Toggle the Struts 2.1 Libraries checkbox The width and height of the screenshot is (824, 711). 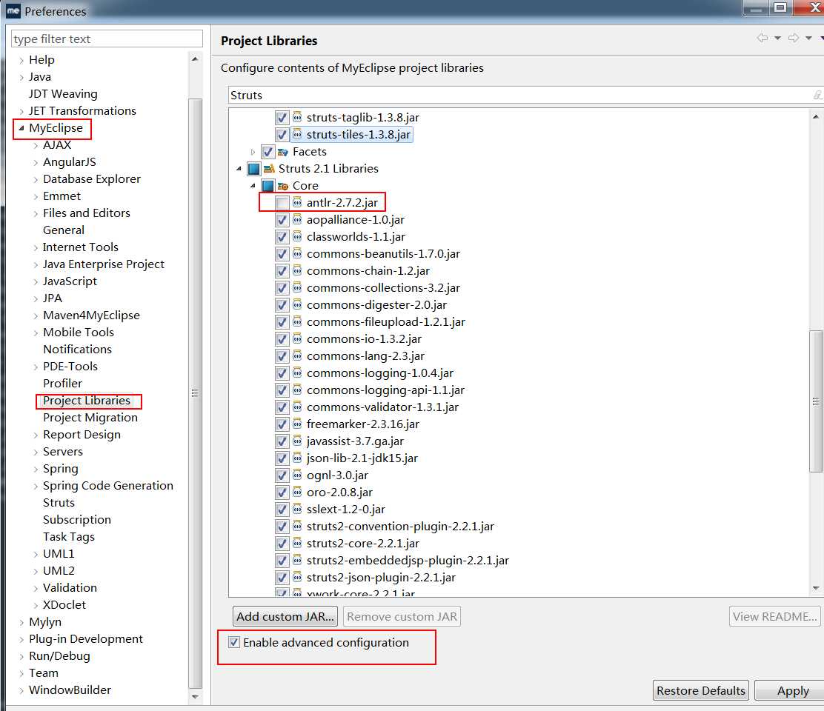(x=254, y=169)
